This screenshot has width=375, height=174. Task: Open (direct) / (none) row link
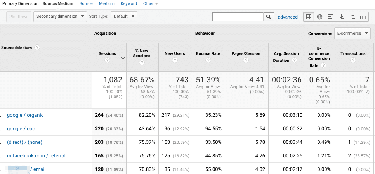click(x=24, y=142)
